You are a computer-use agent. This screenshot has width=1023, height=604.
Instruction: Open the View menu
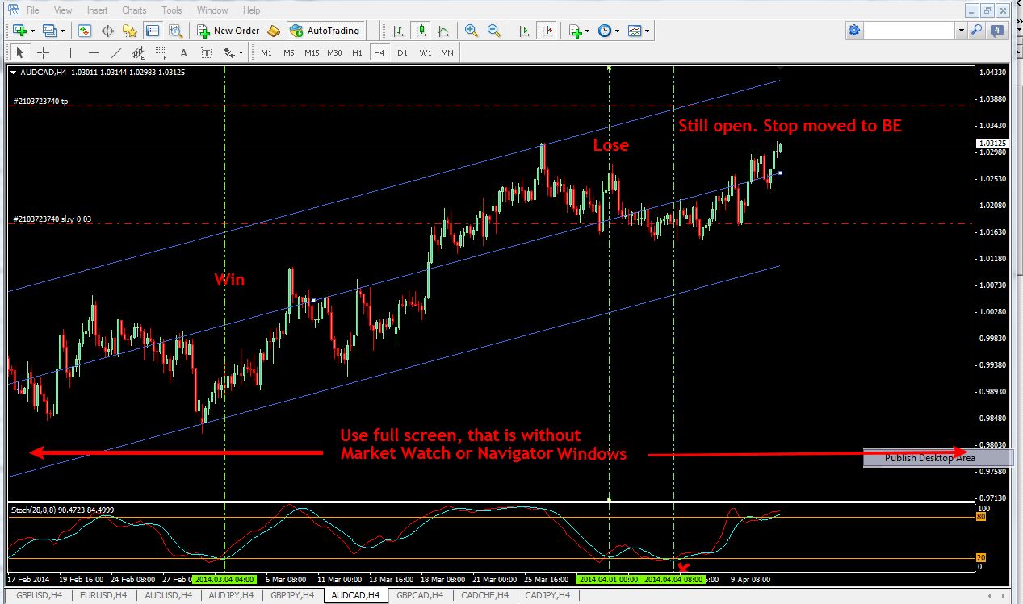[x=62, y=10]
